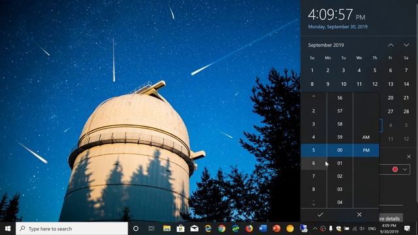The image size is (418, 235).
Task: Choose hour 3 in the time picker
Action: point(313,124)
